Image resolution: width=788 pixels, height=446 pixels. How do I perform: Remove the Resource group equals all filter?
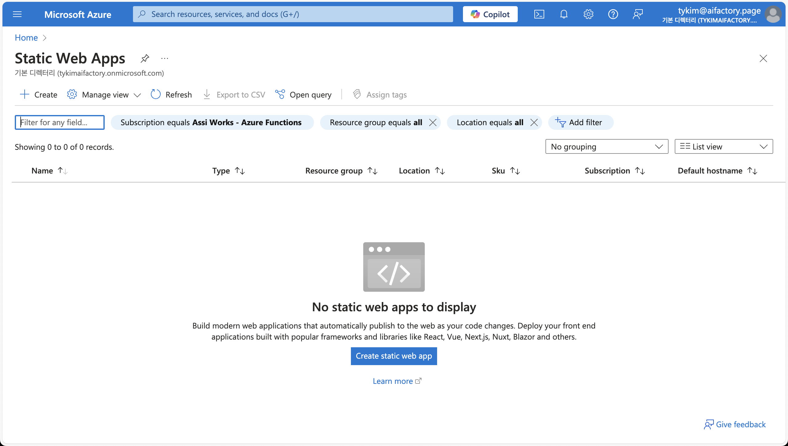point(433,122)
